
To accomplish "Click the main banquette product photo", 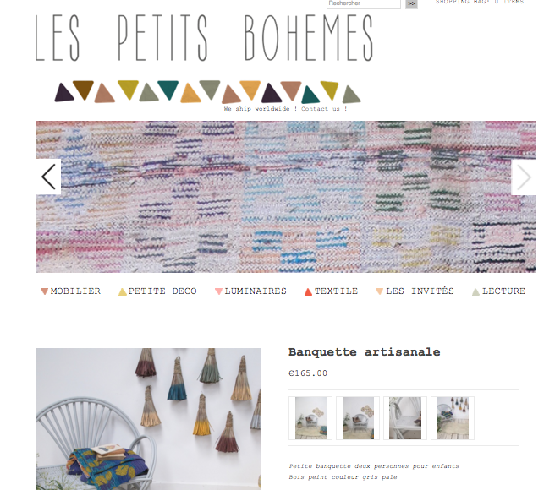I will [x=148, y=419].
